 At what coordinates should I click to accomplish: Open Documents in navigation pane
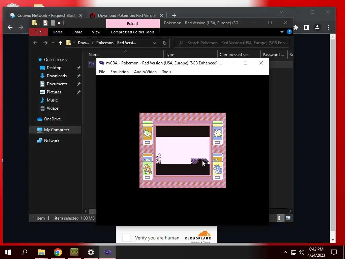(57, 84)
